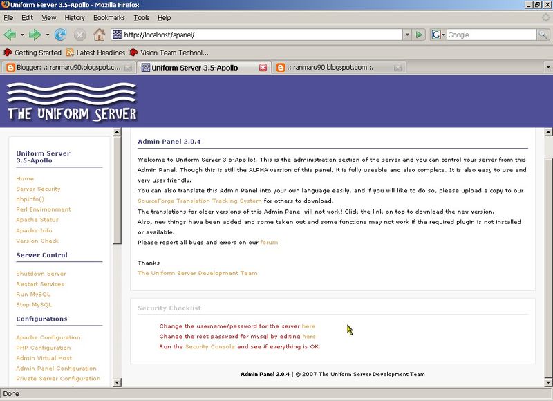Open Getting Started bookmark
Viewport: 553px width, 401px height.
coord(32,53)
